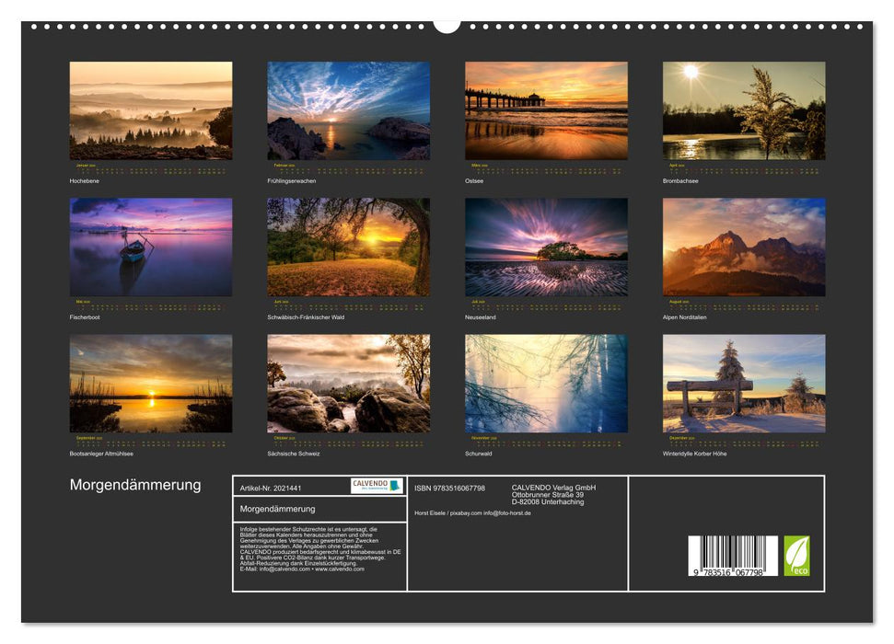The width and height of the screenshot is (894, 644).
Task: Open the Hochebene misty landscape thumbnail
Action: [151, 111]
